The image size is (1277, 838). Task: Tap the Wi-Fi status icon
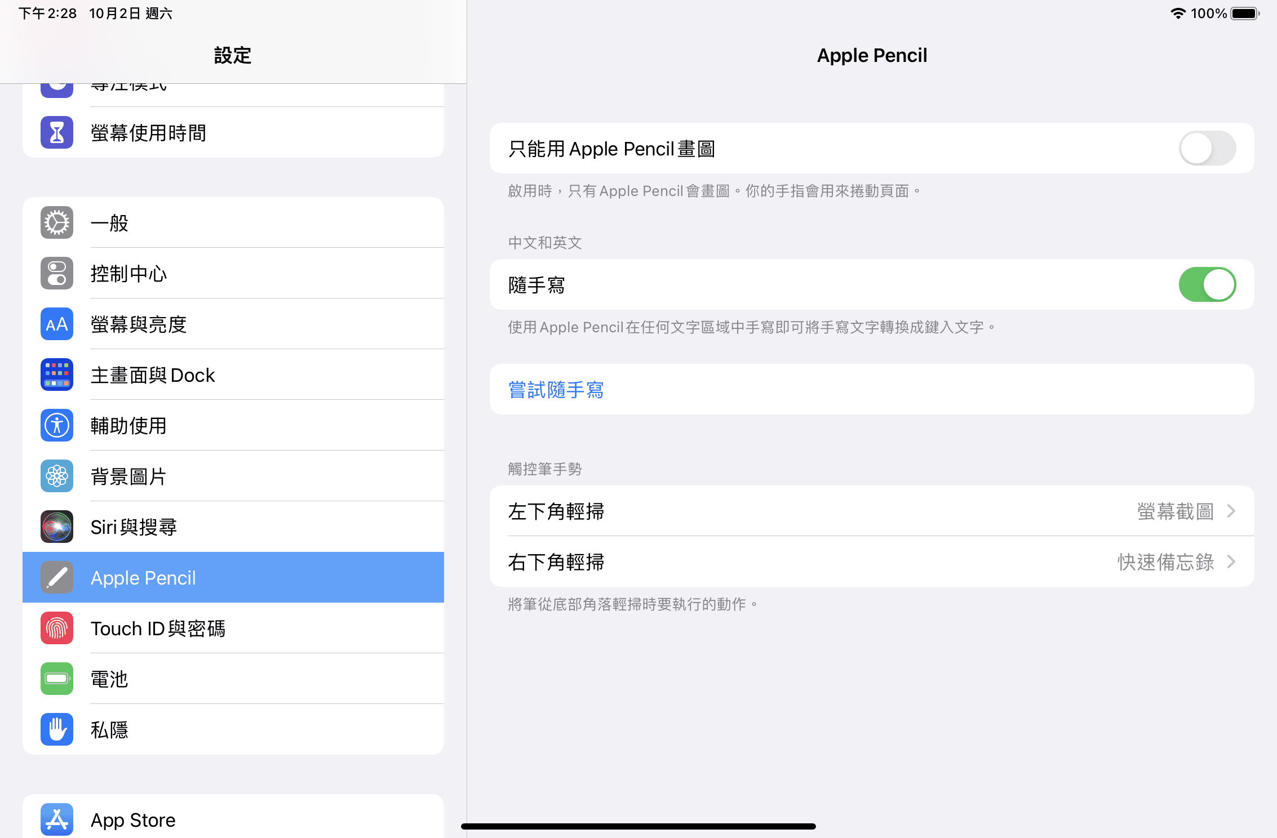[1178, 14]
